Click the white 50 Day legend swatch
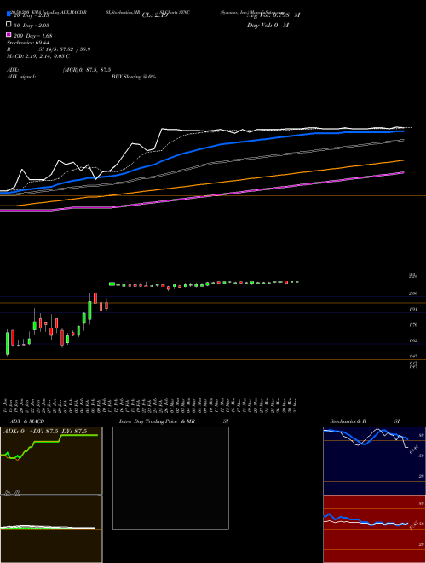426x563 pixels. click(x=9, y=25)
